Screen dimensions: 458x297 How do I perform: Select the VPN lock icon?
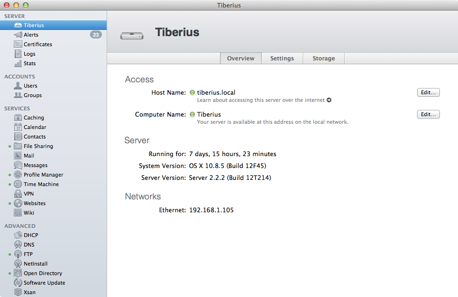pos(18,194)
